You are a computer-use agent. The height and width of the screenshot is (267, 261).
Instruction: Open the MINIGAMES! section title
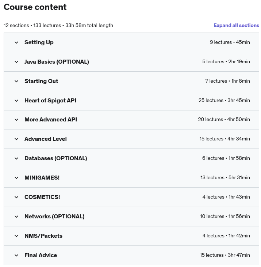42,178
